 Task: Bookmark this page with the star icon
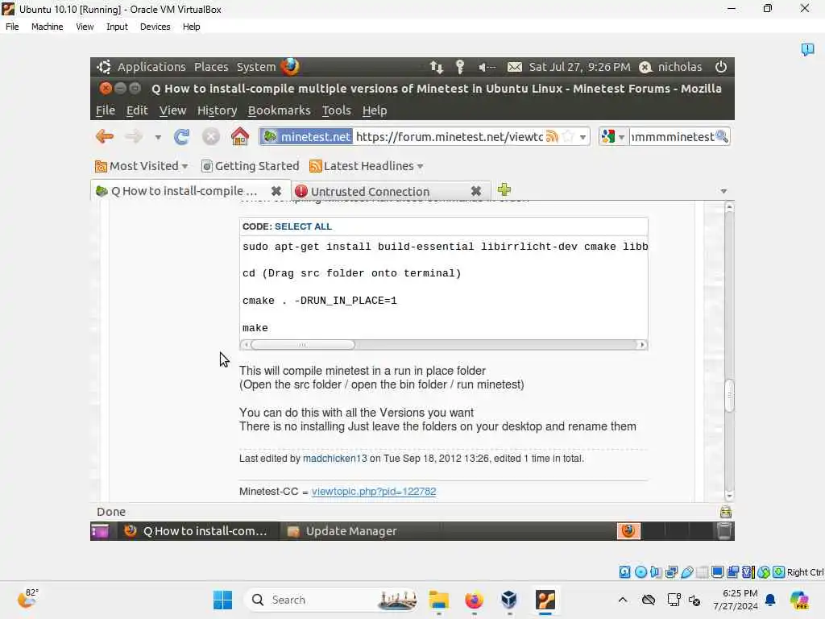click(x=568, y=137)
